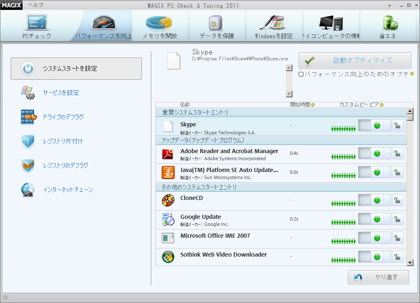Click the Skype customer behavior rating bar
Image resolution: width=420 pixels, height=303 pixels.
343,129
